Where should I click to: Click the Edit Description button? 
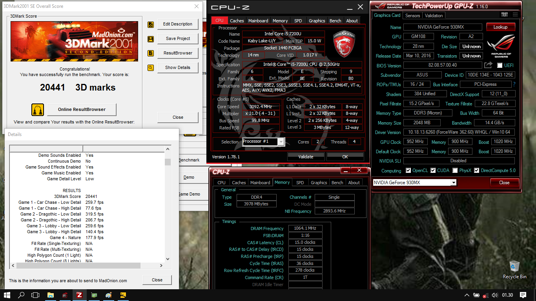coord(178,24)
